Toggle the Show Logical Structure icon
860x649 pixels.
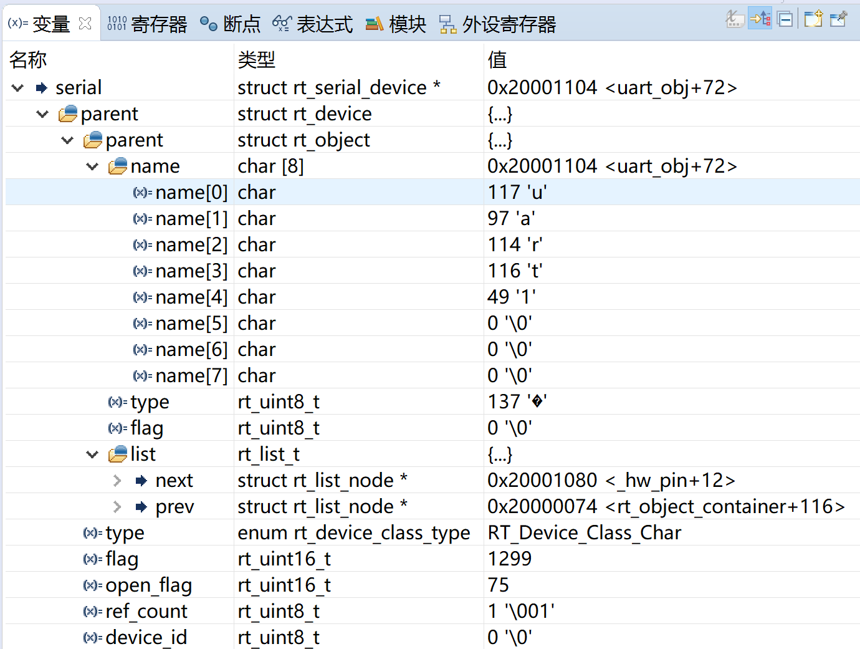760,19
